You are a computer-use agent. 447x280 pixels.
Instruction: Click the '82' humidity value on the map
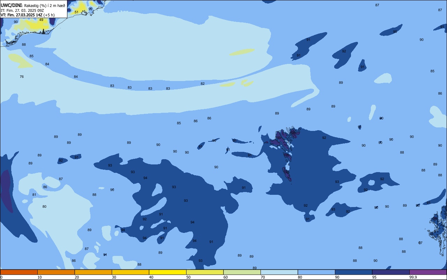[203, 84]
